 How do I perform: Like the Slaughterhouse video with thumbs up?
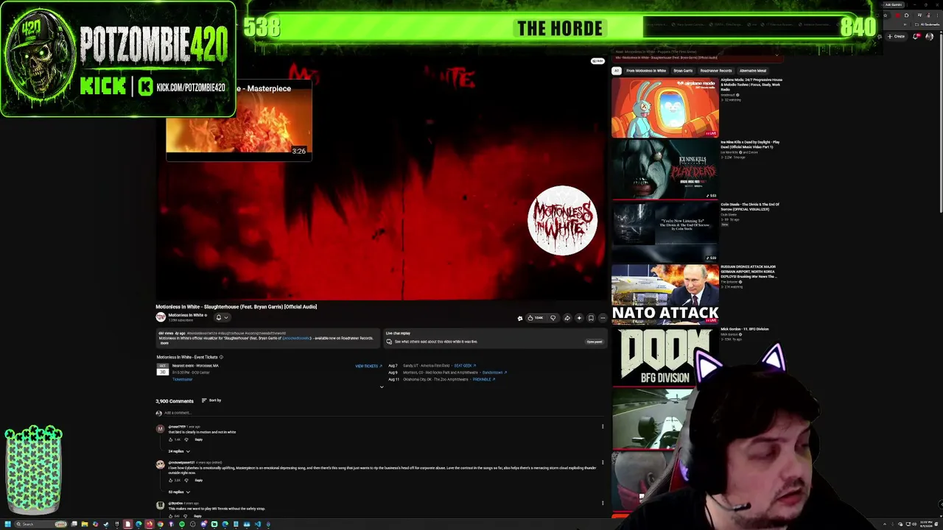coord(535,318)
